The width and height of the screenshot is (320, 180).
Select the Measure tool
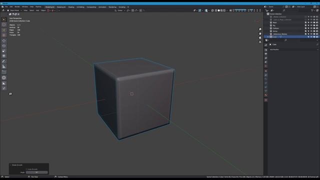coord(4,66)
